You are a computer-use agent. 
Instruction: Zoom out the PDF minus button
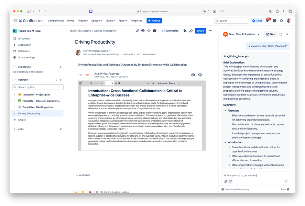pos(148,83)
